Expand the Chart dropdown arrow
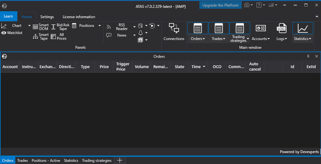321x164 pixels. [29, 26]
